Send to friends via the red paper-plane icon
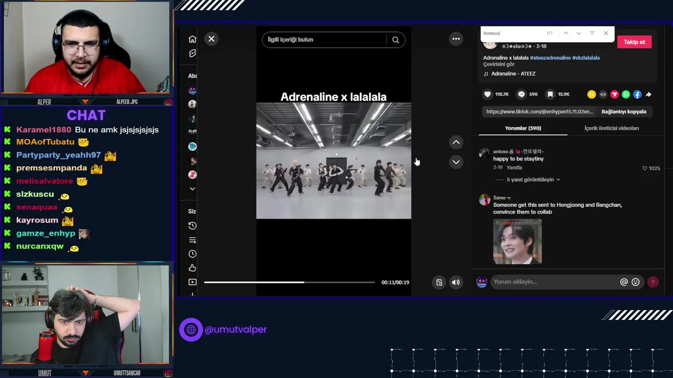This screenshot has height=378, width=673. pos(614,94)
